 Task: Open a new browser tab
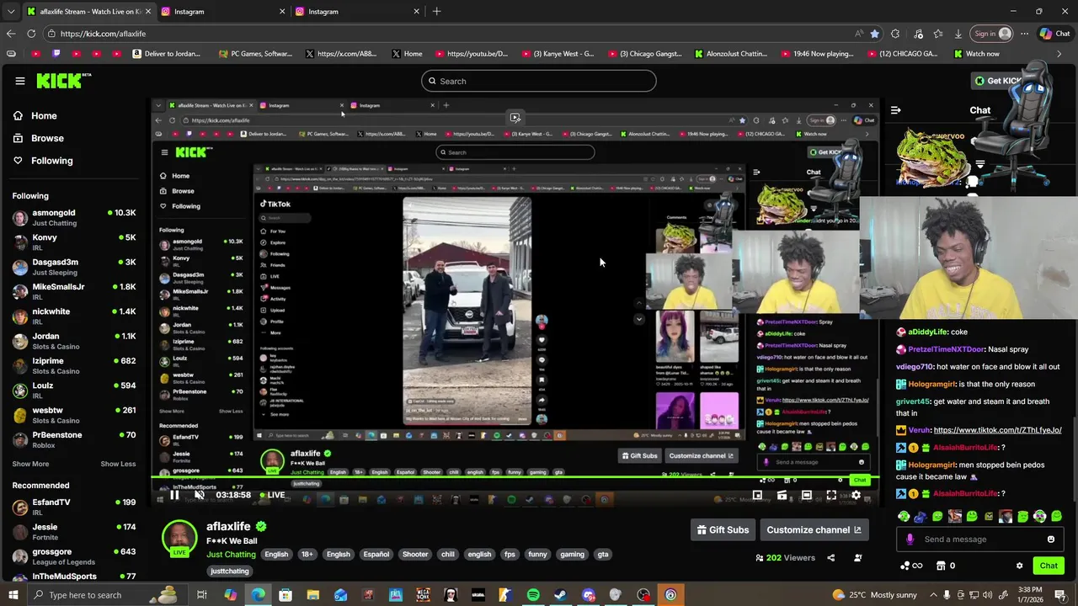point(436,12)
